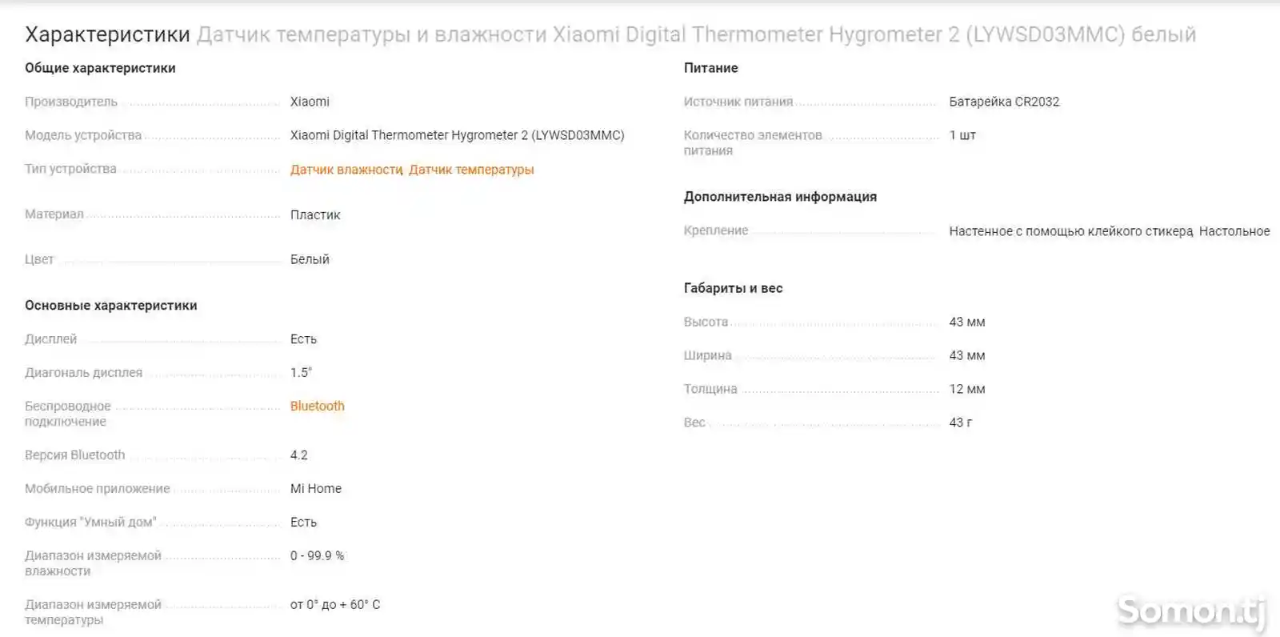Image resolution: width=1280 pixels, height=637 pixels.
Task: Click the 'Диагональ дисплея' label
Action: [84, 373]
